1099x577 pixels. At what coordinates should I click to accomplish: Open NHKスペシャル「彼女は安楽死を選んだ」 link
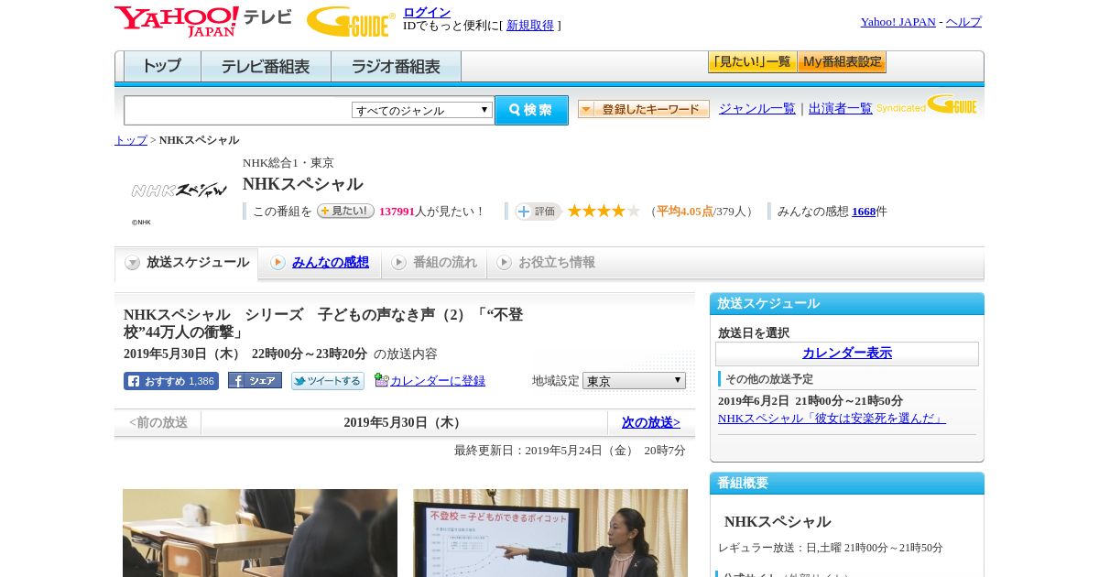click(x=832, y=419)
